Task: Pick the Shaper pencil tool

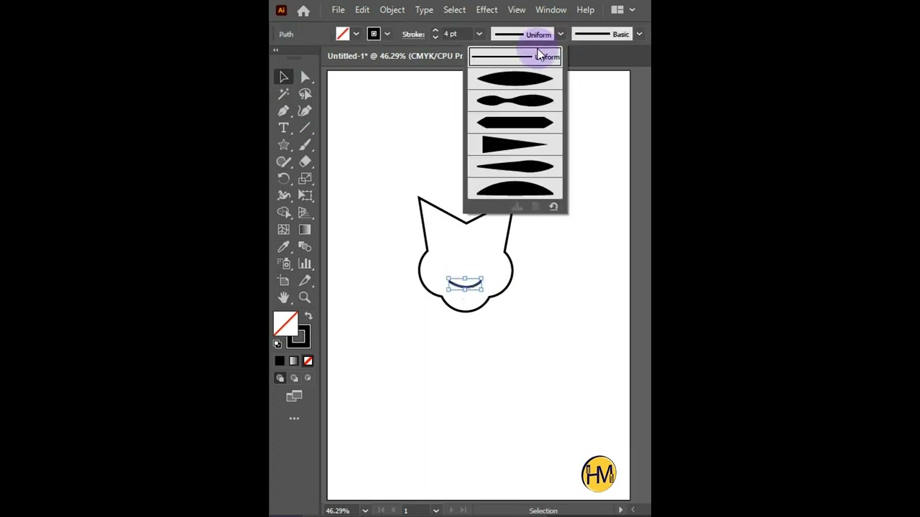Action: [x=283, y=162]
